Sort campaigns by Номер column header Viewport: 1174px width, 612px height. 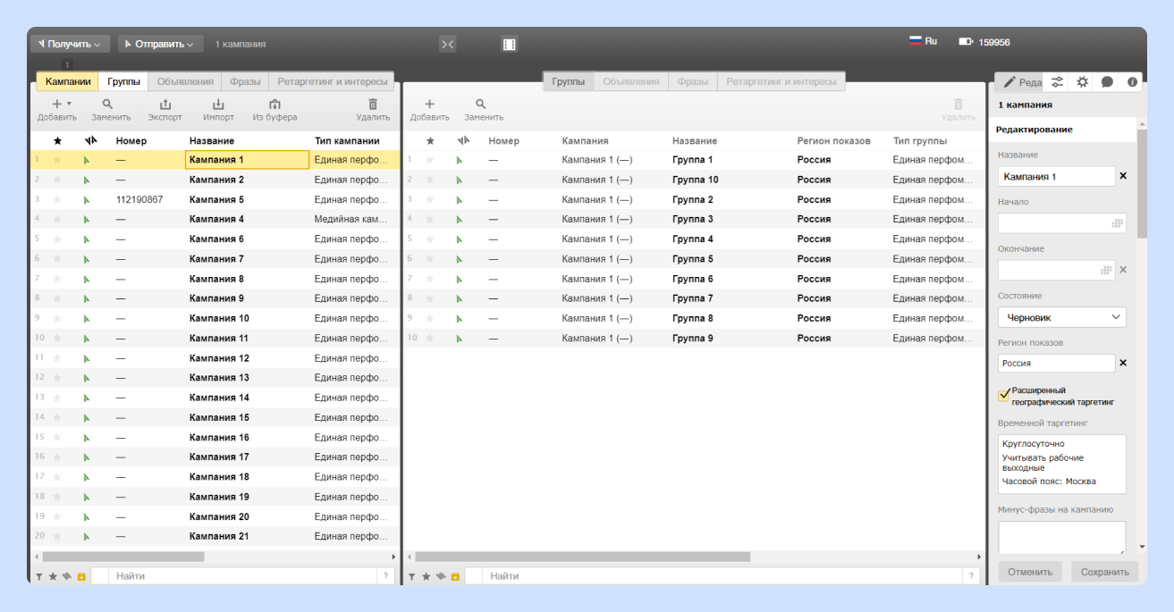coord(131,141)
